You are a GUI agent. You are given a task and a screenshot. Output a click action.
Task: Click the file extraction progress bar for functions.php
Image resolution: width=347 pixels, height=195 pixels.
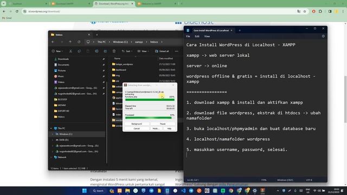click(x=150, y=100)
